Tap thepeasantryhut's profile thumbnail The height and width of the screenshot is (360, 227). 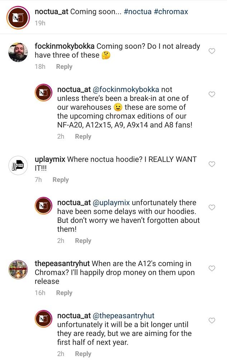pos(18,269)
